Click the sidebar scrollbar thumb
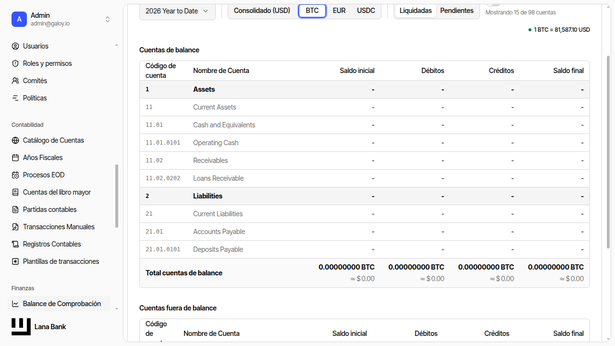The width and height of the screenshot is (615, 346). click(x=117, y=196)
